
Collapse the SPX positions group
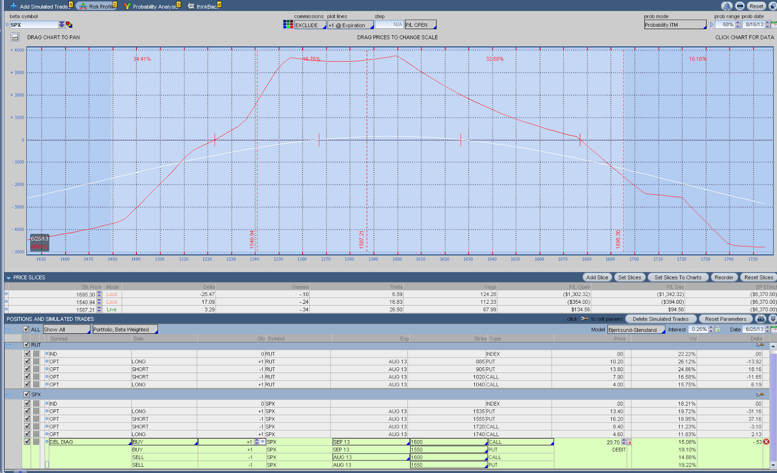tap(8, 395)
